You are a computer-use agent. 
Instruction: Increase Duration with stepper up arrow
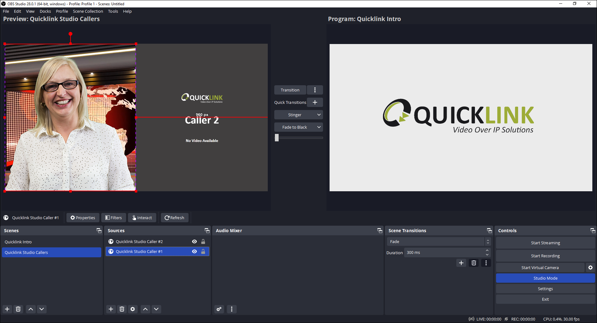487,250
